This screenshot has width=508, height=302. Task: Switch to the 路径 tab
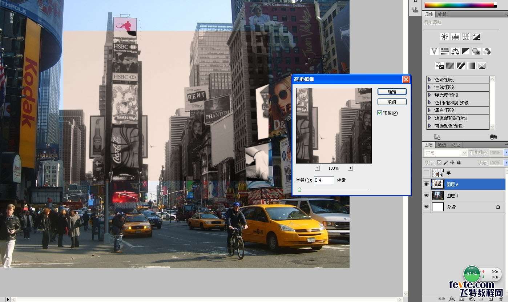coord(455,145)
